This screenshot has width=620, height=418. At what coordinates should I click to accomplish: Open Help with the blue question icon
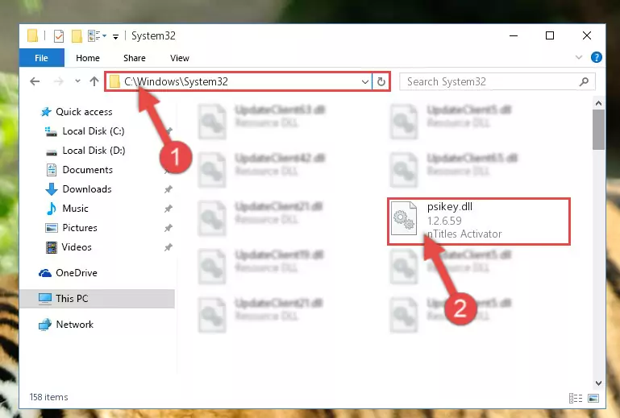(x=597, y=57)
